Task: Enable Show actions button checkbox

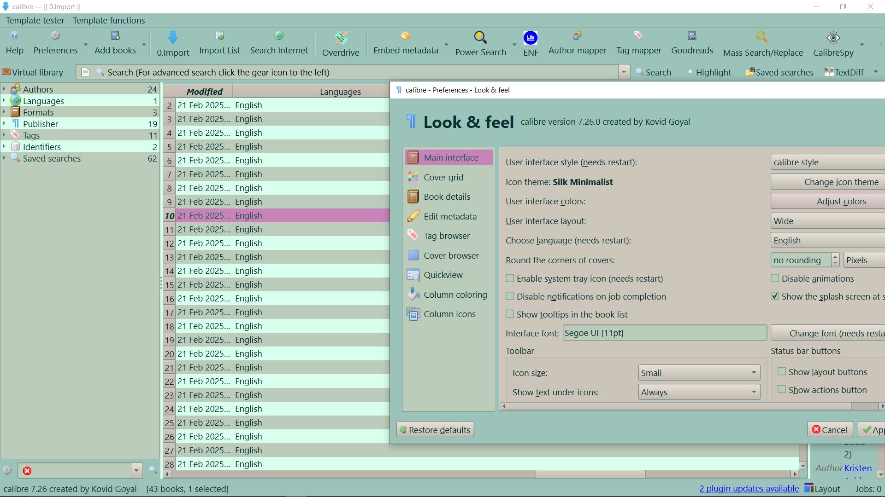Action: [782, 390]
